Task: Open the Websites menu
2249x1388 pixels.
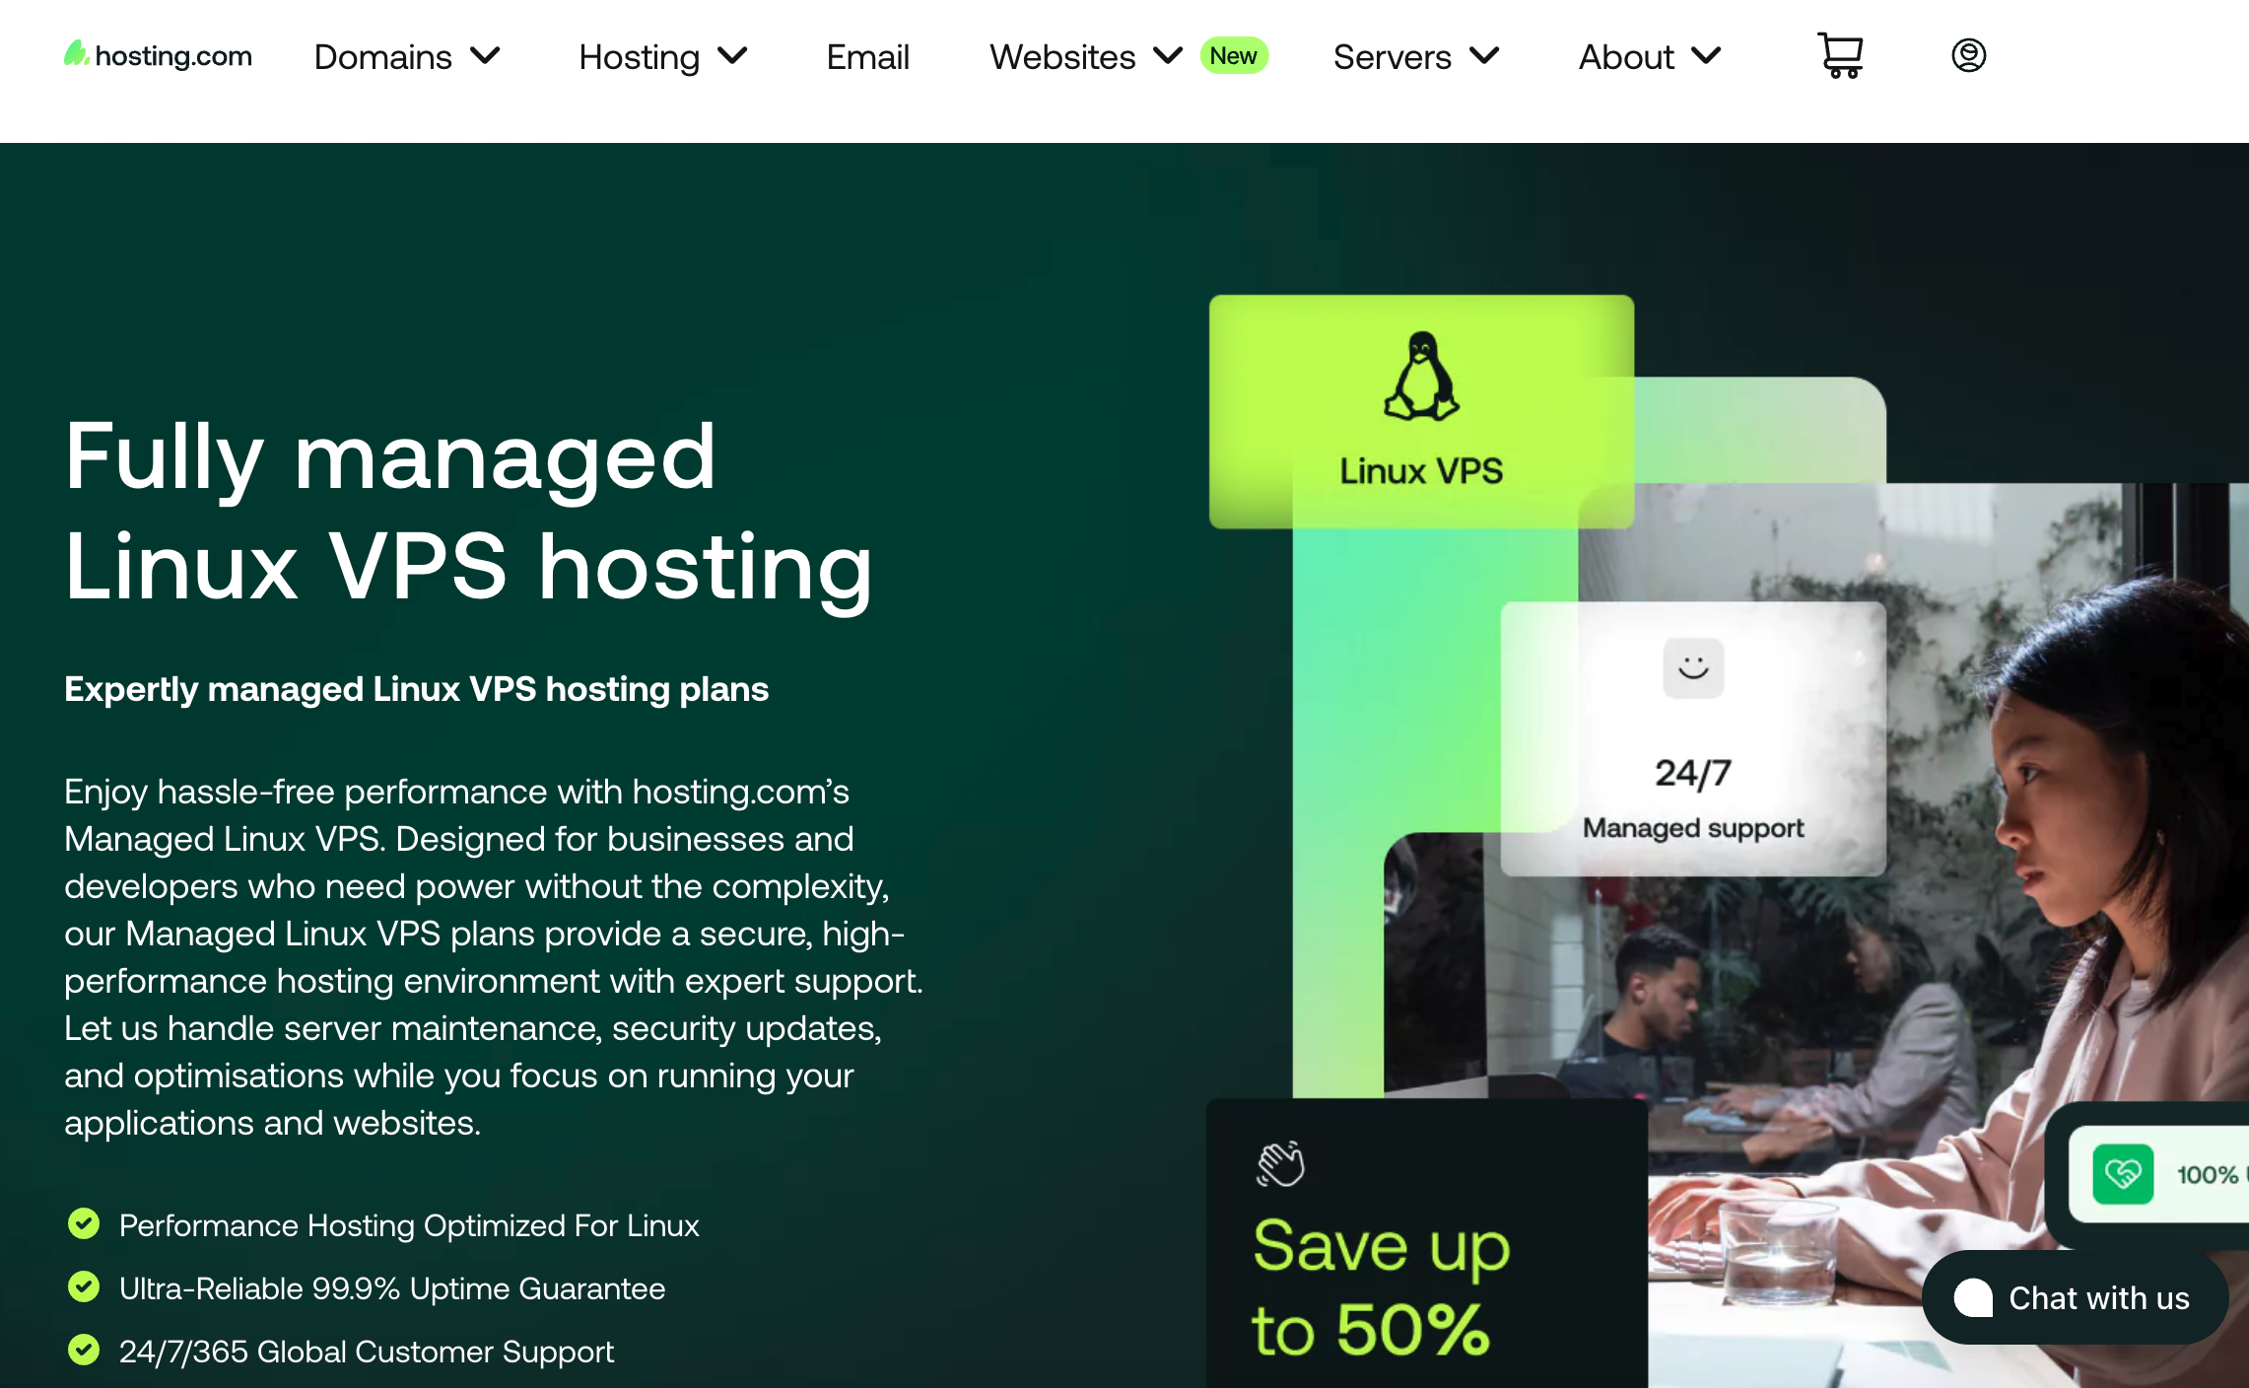Action: pos(1086,57)
